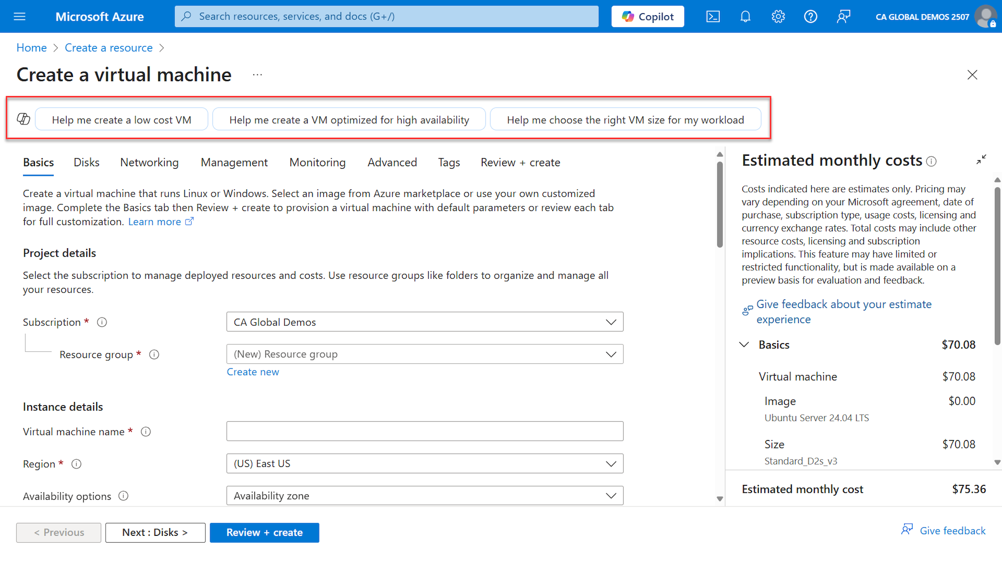Open the Subscription dropdown
This screenshot has width=1002, height=563.
point(425,322)
